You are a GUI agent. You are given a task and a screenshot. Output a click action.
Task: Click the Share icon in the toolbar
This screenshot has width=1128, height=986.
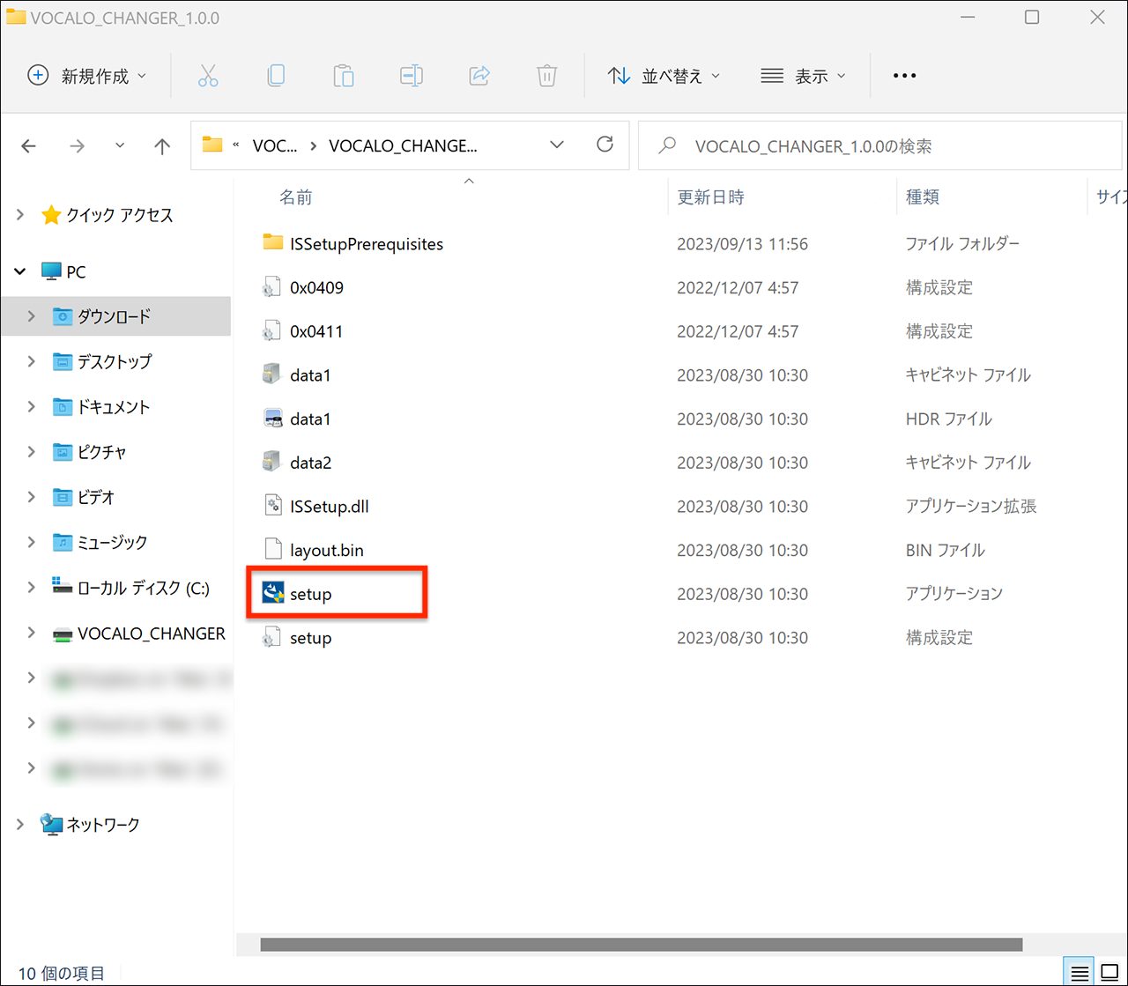[479, 76]
